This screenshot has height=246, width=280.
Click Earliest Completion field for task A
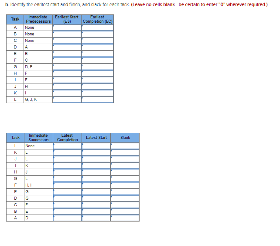[x=98, y=28]
